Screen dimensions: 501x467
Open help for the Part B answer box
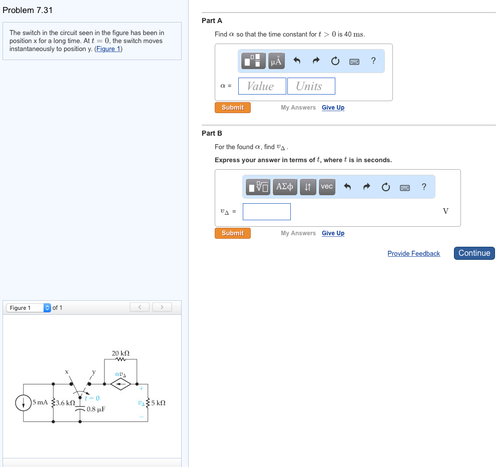(424, 187)
